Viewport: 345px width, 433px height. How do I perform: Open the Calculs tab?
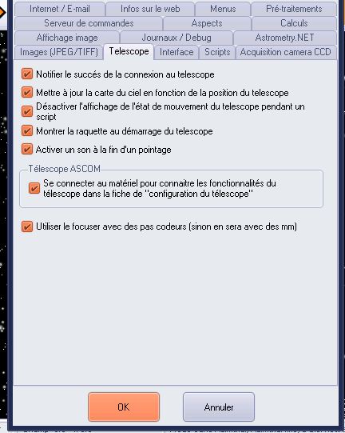(x=294, y=23)
